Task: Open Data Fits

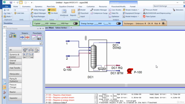Action: 114,13
